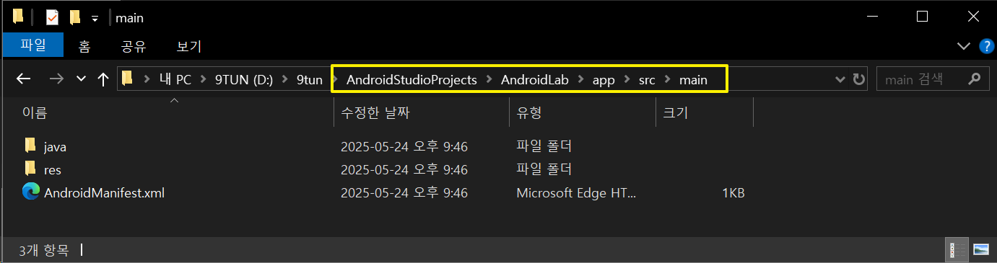Expand the chevron after AndroidStudioProjects breadcrumb
The image size is (997, 263).
point(489,79)
